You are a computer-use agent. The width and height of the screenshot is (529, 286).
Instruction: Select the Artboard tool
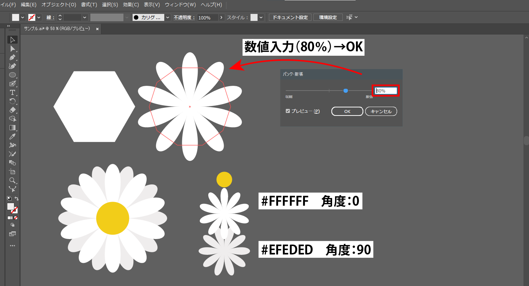(x=12, y=171)
